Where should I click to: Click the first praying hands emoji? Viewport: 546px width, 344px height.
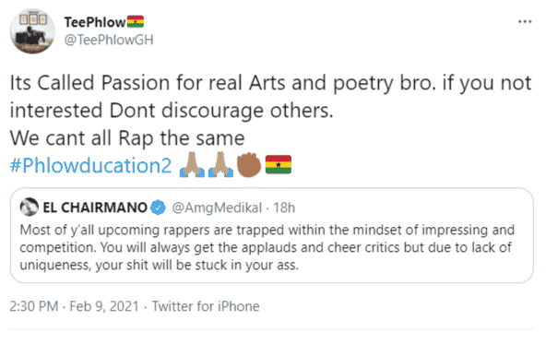click(192, 165)
